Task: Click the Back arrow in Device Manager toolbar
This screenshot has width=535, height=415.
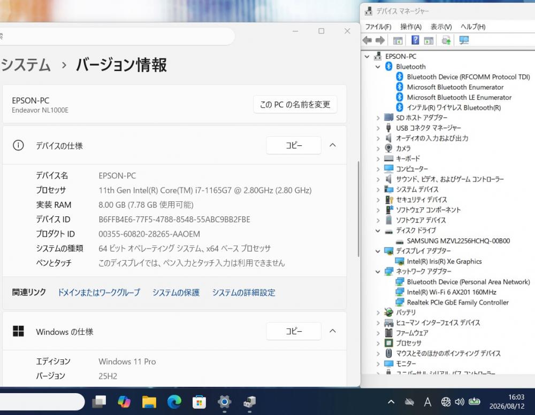Action: [368, 41]
